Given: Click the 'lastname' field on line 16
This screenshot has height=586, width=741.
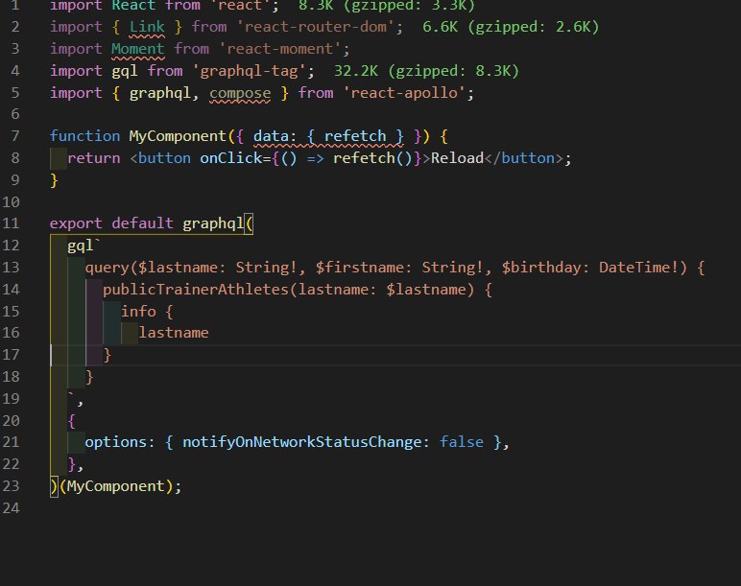Looking at the screenshot, I should [x=174, y=333].
